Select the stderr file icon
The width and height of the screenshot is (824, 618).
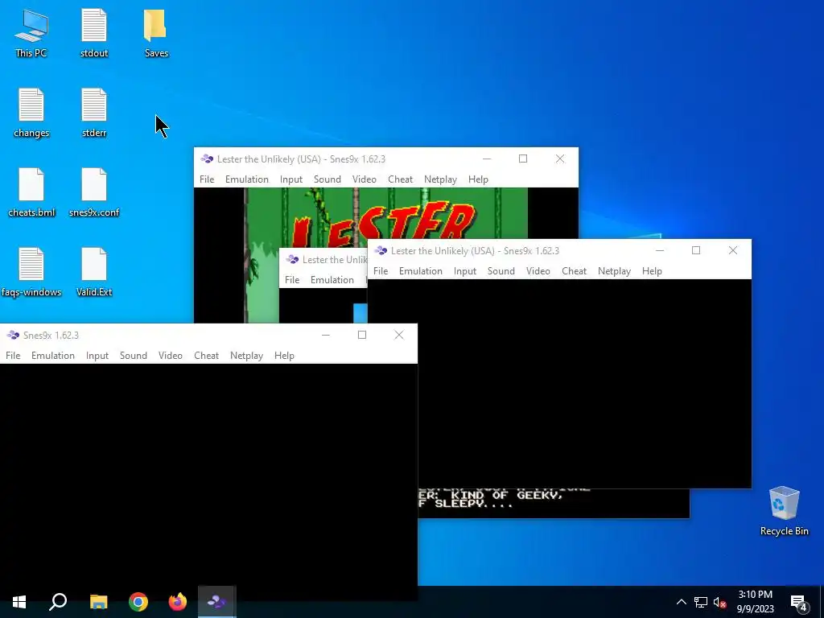pyautogui.click(x=94, y=113)
